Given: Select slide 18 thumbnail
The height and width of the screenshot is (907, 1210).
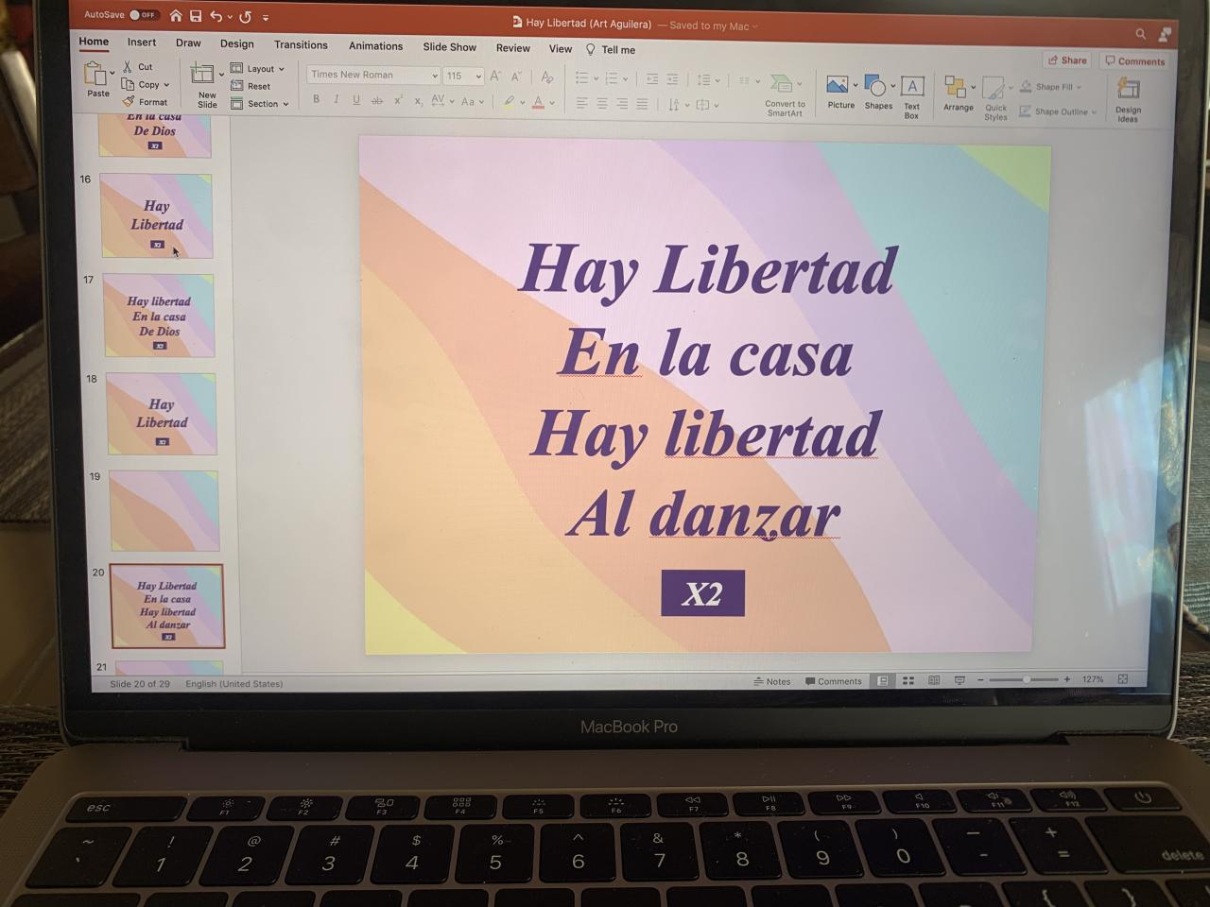Looking at the screenshot, I should [162, 414].
